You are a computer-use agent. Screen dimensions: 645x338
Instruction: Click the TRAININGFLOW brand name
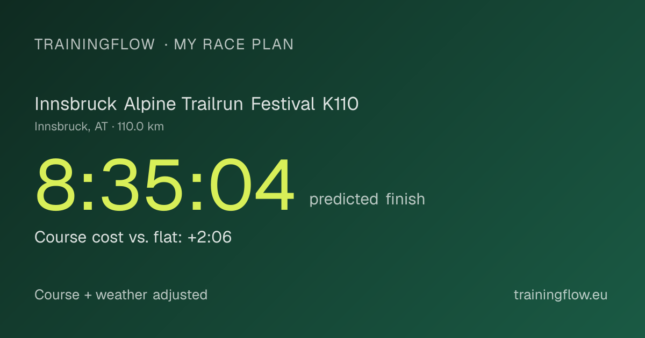point(95,45)
